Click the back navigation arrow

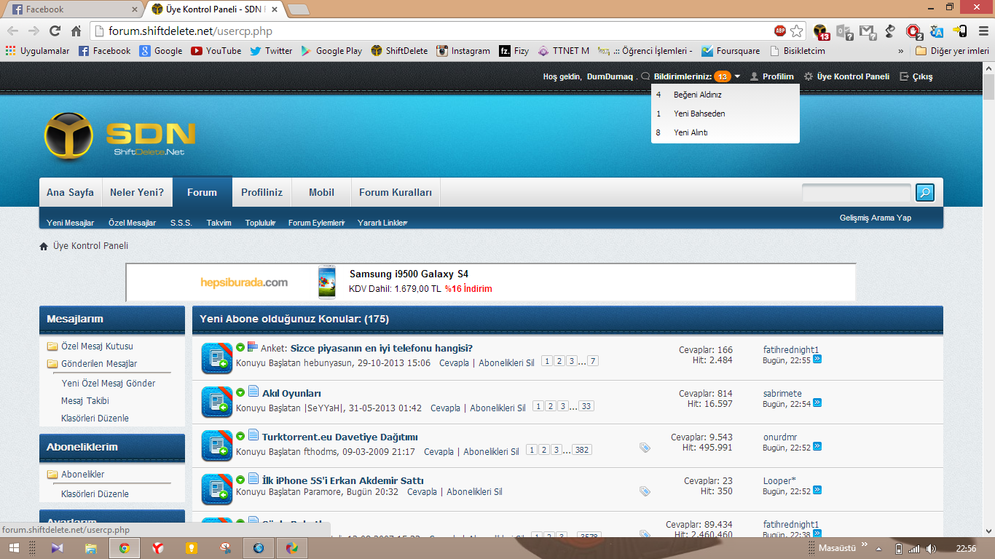pyautogui.click(x=12, y=31)
